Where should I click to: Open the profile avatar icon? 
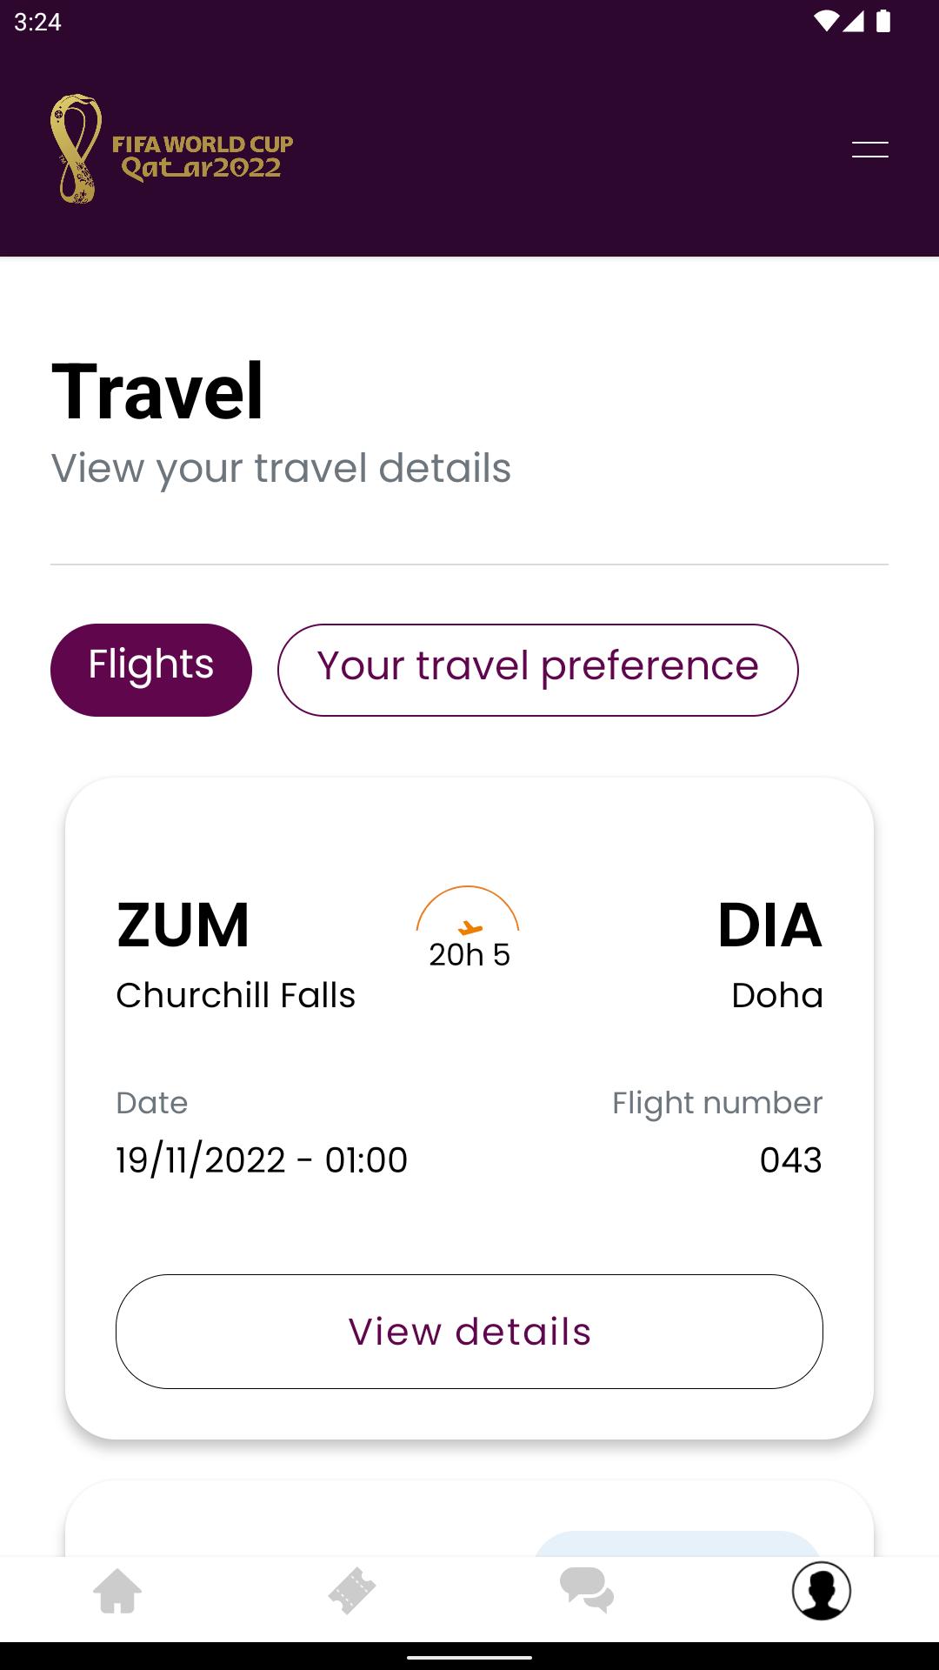pyautogui.click(x=822, y=1591)
